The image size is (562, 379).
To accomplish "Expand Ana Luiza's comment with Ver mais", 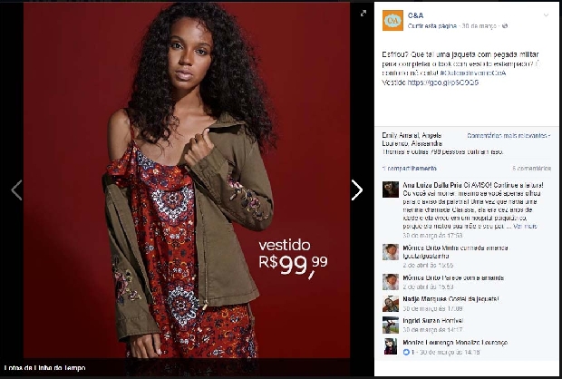I will coord(525,227).
